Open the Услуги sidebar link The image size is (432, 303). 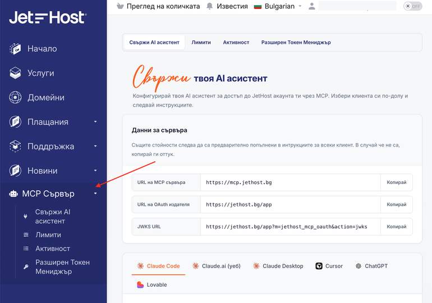[x=41, y=73]
